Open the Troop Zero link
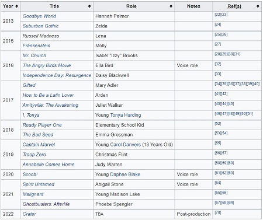The image size is (263, 220). tap(34, 155)
